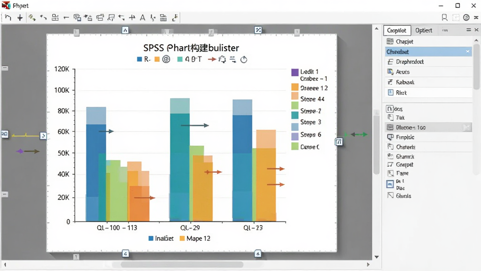Click the horizontal scrollbar thumb at bottom
This screenshot has height=271, width=481.
pyautogui.click(x=182, y=264)
